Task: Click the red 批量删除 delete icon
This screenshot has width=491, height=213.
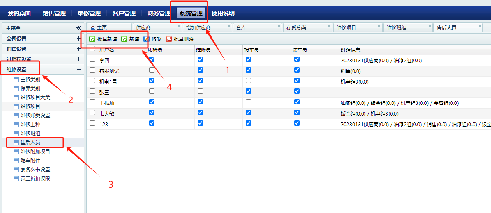Action: tap(168, 39)
